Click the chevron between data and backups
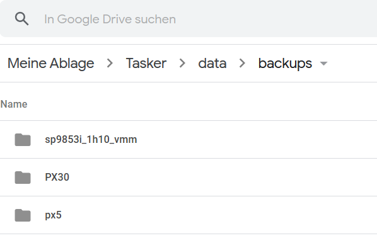The width and height of the screenshot is (377, 243). 242,64
